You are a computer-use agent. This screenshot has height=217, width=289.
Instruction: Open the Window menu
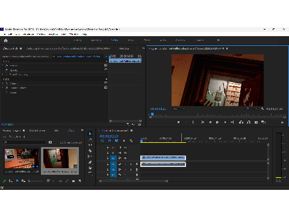[73, 34]
